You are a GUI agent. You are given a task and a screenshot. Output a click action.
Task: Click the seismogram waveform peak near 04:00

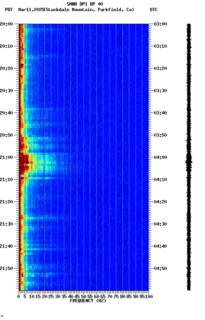(x=188, y=162)
